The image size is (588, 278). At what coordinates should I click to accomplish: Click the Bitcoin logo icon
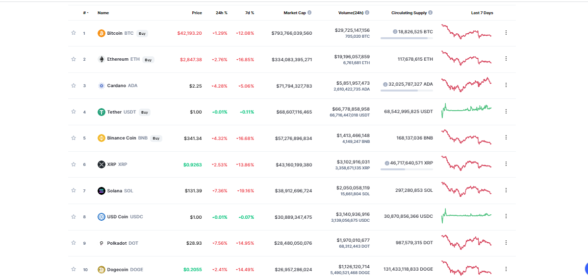(x=101, y=33)
